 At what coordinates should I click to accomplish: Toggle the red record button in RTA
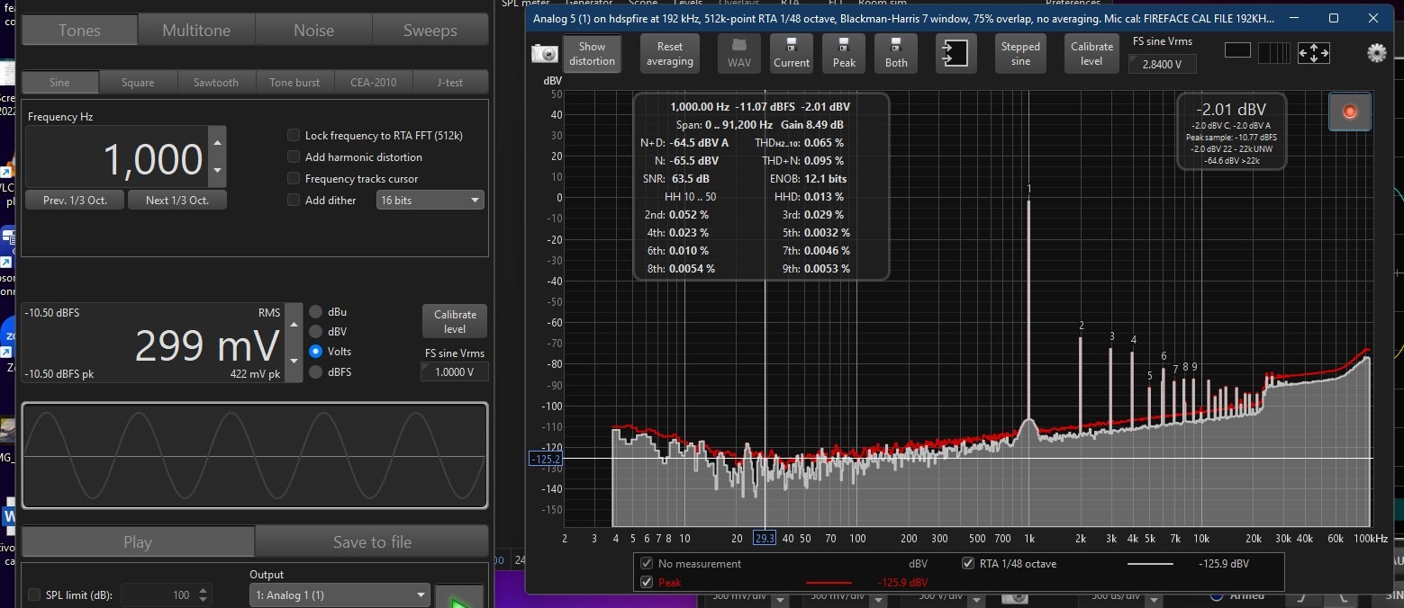1350,112
